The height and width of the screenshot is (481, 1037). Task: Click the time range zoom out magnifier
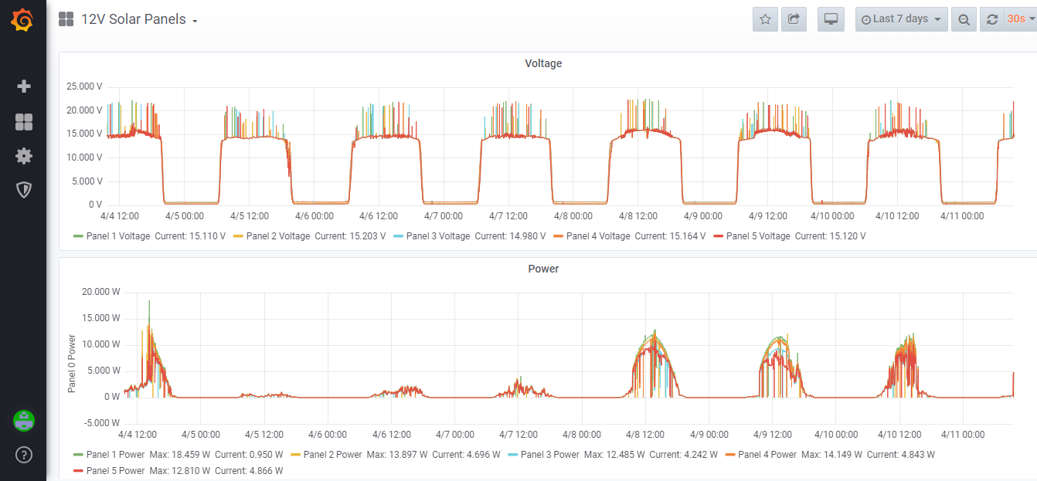964,19
